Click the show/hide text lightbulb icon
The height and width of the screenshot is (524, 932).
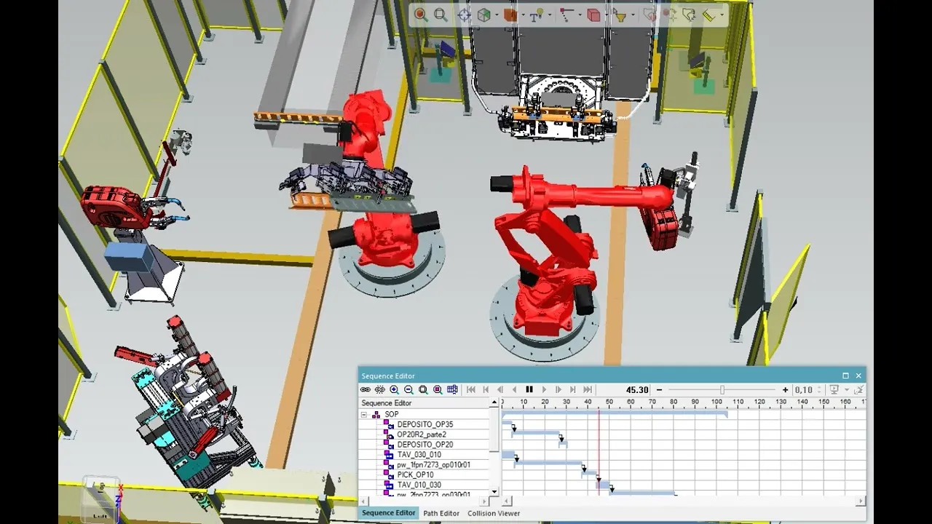point(537,15)
